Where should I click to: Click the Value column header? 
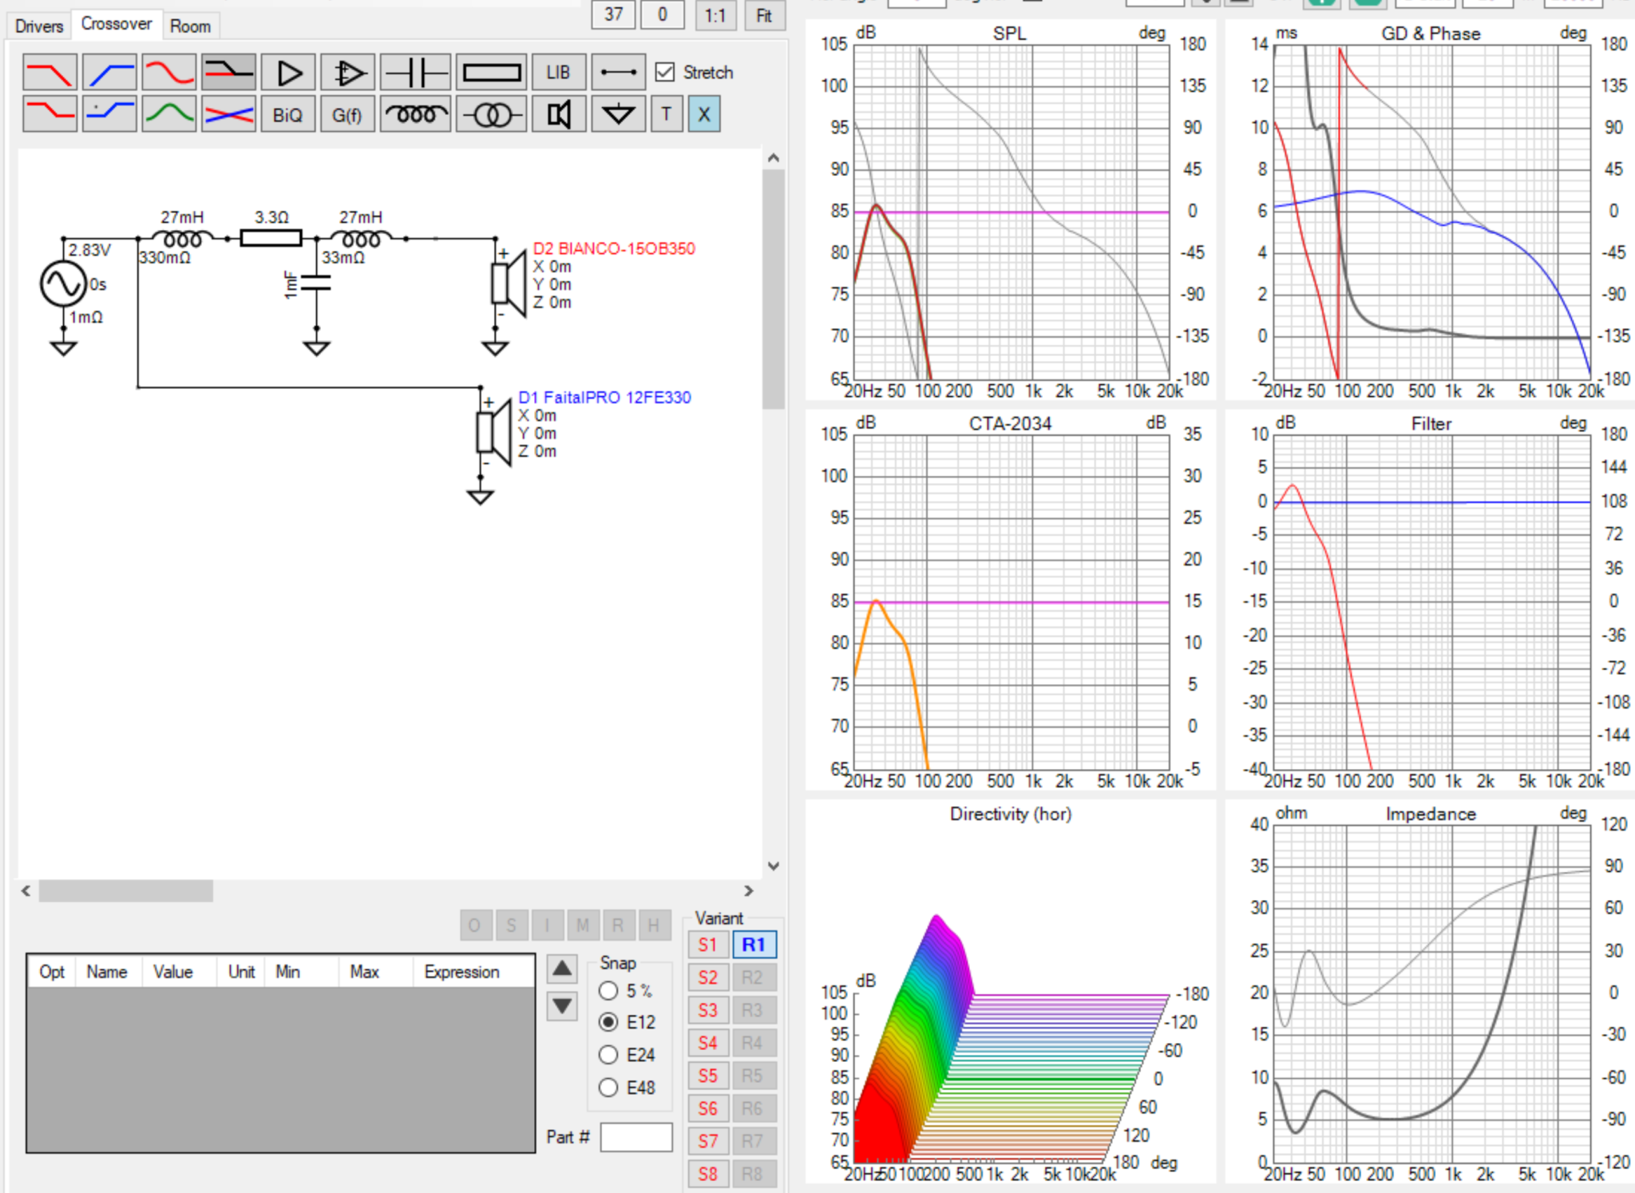pos(173,972)
